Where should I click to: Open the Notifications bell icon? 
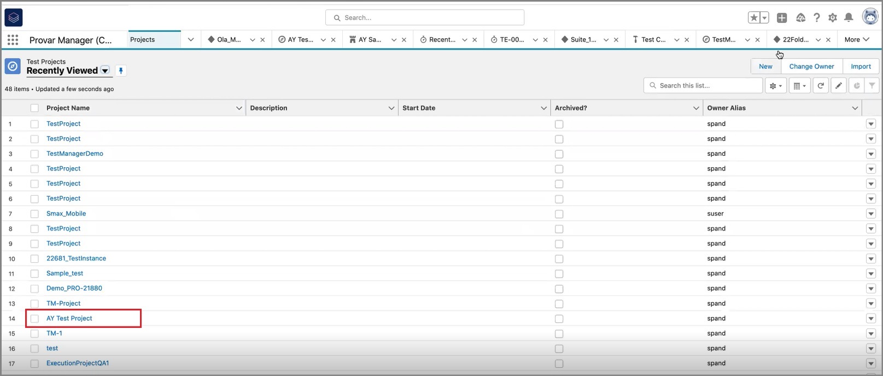coord(849,17)
